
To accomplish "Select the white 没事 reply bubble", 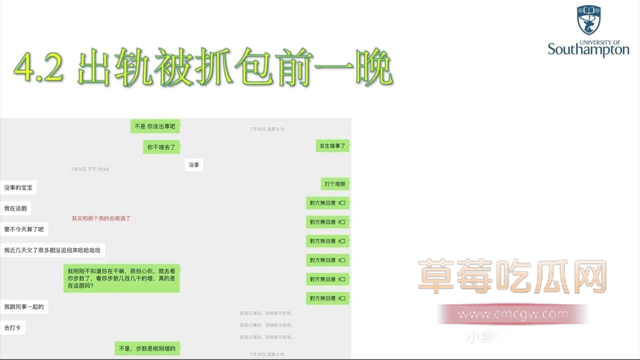I will tap(193, 165).
